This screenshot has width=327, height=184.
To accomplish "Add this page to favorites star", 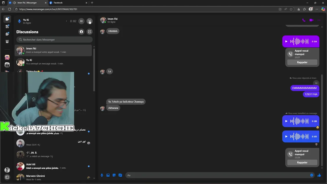I will click(x=291, y=9).
